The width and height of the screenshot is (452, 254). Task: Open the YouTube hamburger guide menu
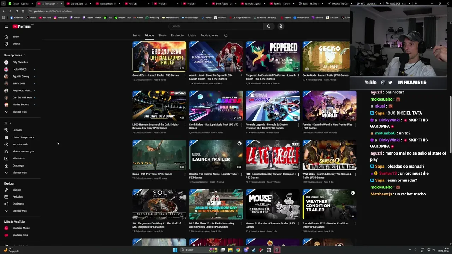[x=6, y=26]
